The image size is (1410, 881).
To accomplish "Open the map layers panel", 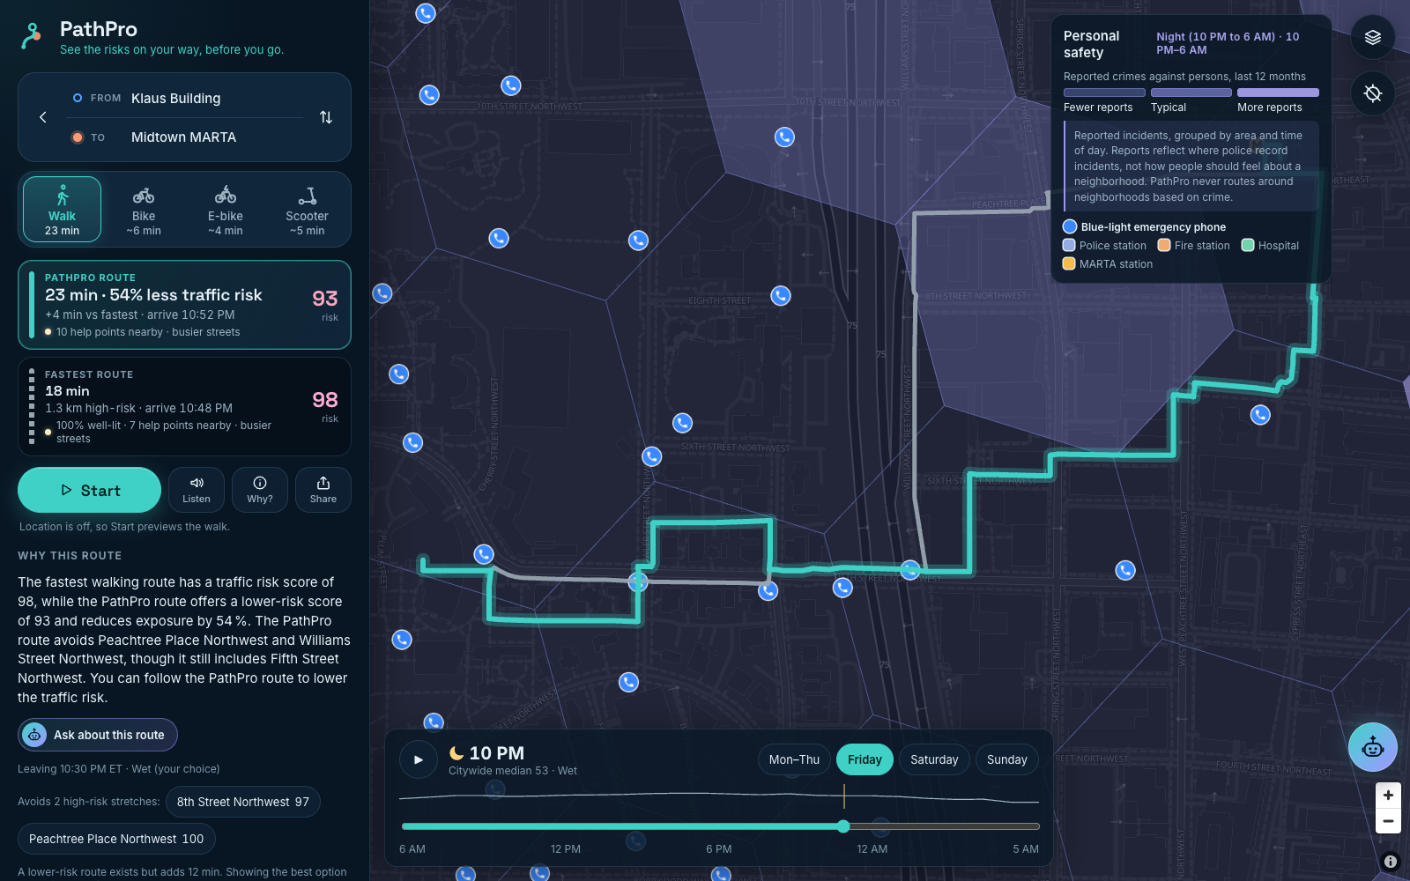I will (x=1373, y=37).
